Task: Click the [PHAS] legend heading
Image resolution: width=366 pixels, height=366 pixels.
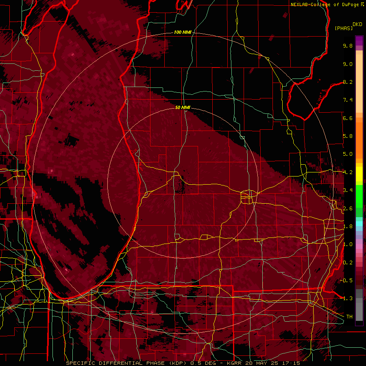Action: pos(344,28)
